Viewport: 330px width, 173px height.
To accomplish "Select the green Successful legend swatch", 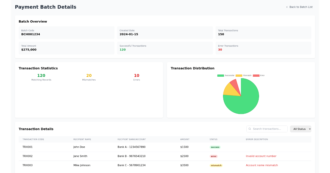I will [220, 75].
